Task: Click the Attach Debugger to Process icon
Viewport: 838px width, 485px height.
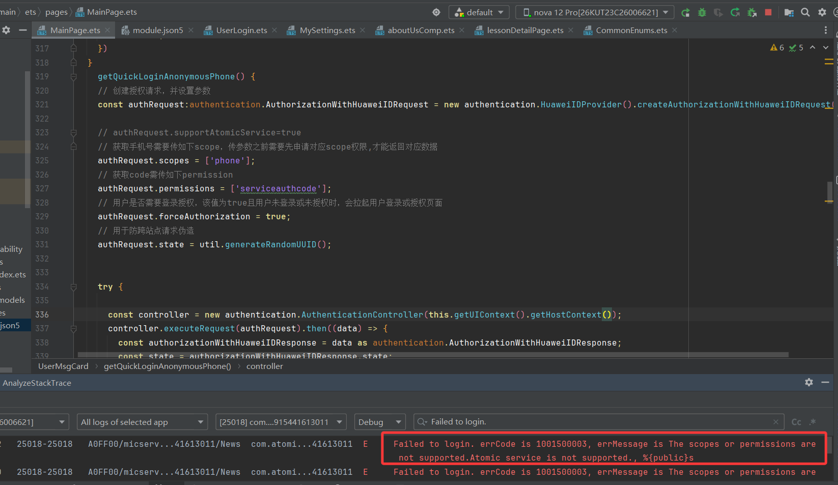Action: click(x=752, y=12)
